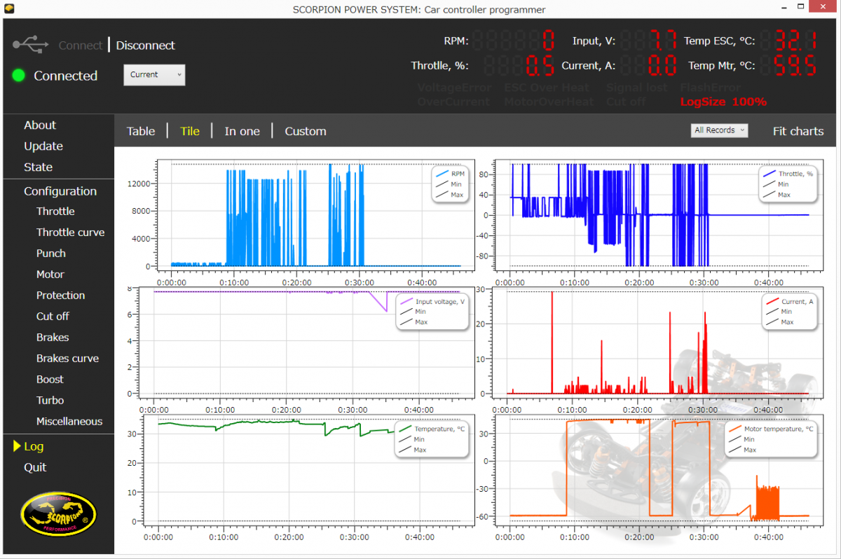The height and width of the screenshot is (559, 841).
Task: Select the In one view tab
Action: pyautogui.click(x=242, y=131)
